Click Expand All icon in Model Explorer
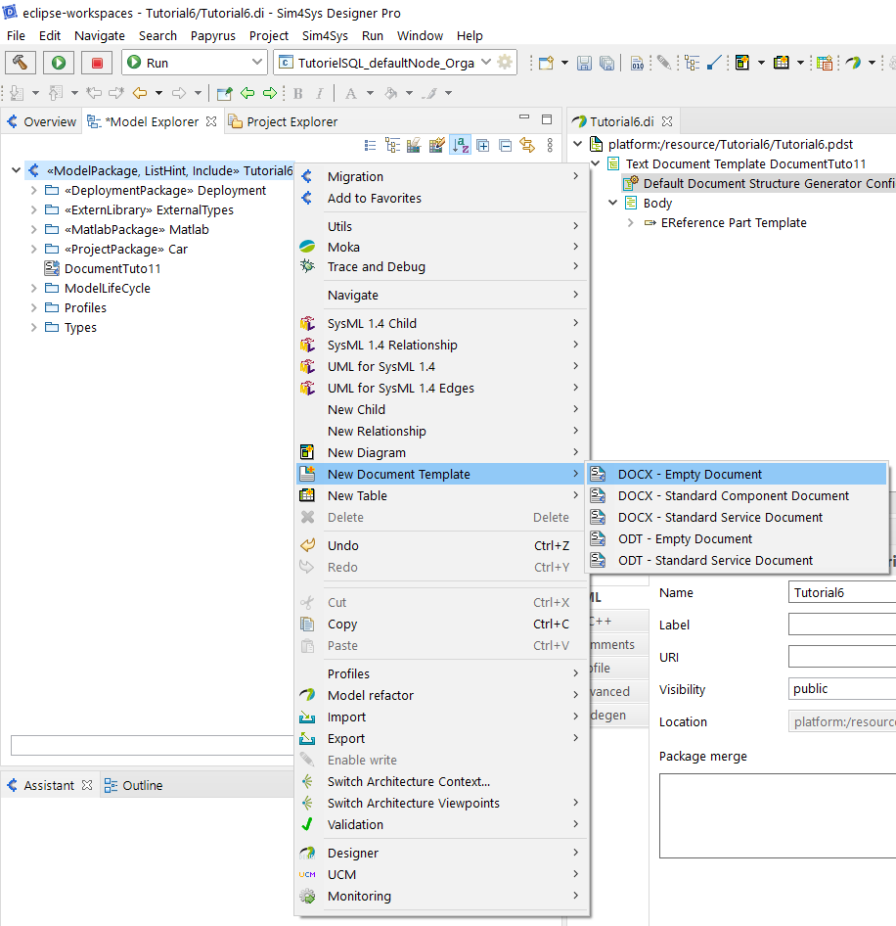The image size is (896, 926). (x=483, y=145)
